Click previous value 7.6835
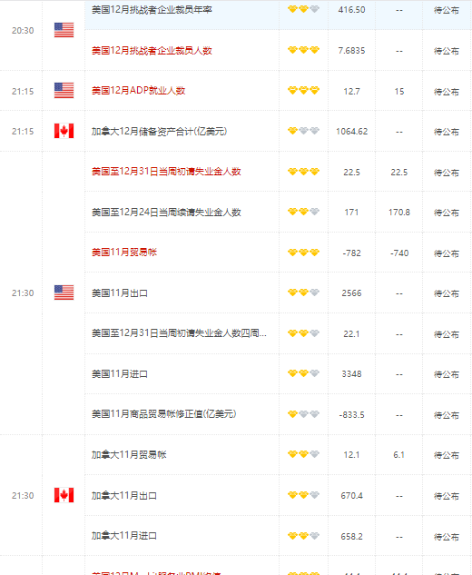Screen dimensions: 472x575 352,51
